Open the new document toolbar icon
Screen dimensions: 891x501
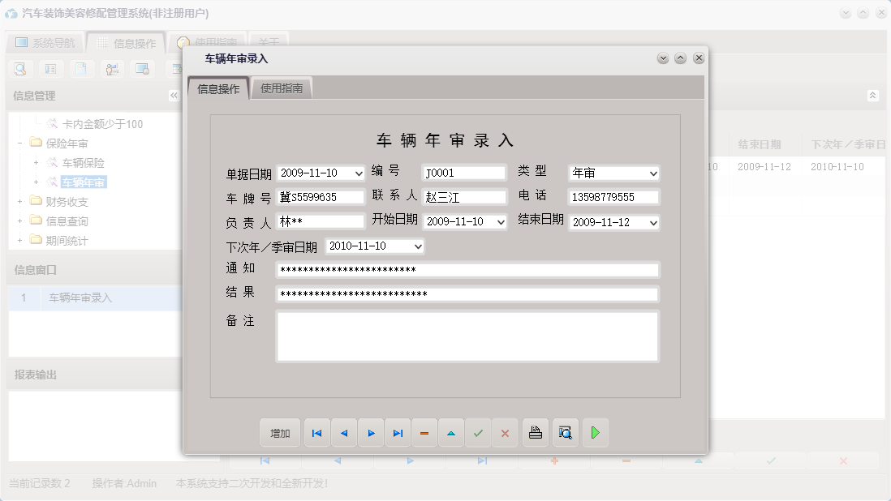(x=83, y=69)
